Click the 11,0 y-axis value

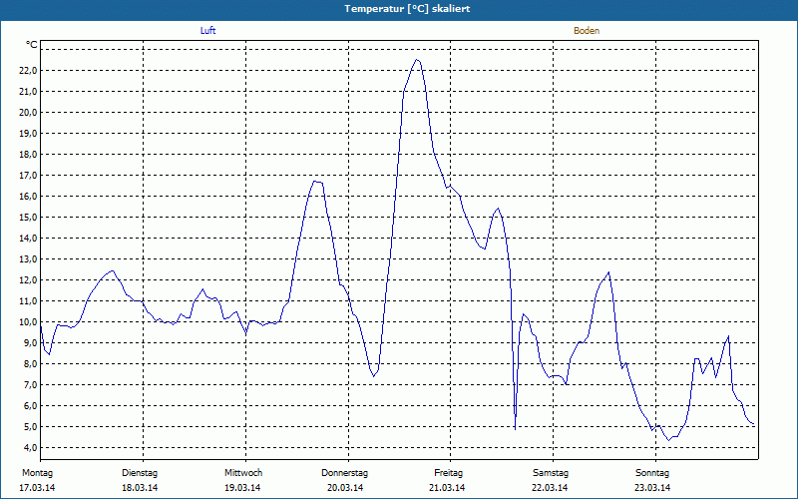click(28, 301)
